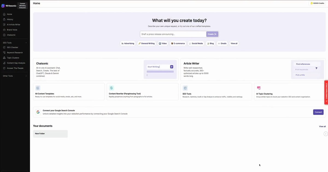Go to Keyword Research in sidebar

tap(15, 52)
